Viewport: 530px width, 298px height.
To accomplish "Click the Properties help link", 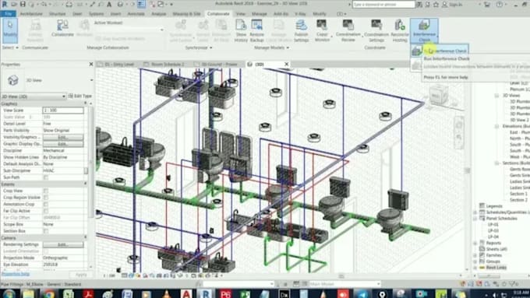I will (16, 274).
